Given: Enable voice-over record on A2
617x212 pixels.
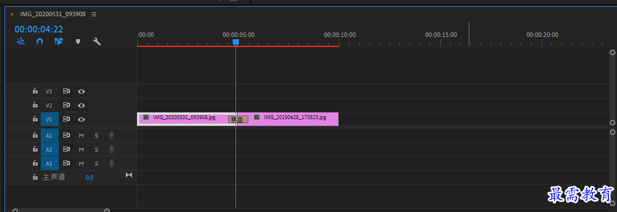Looking at the screenshot, I should pos(111,149).
